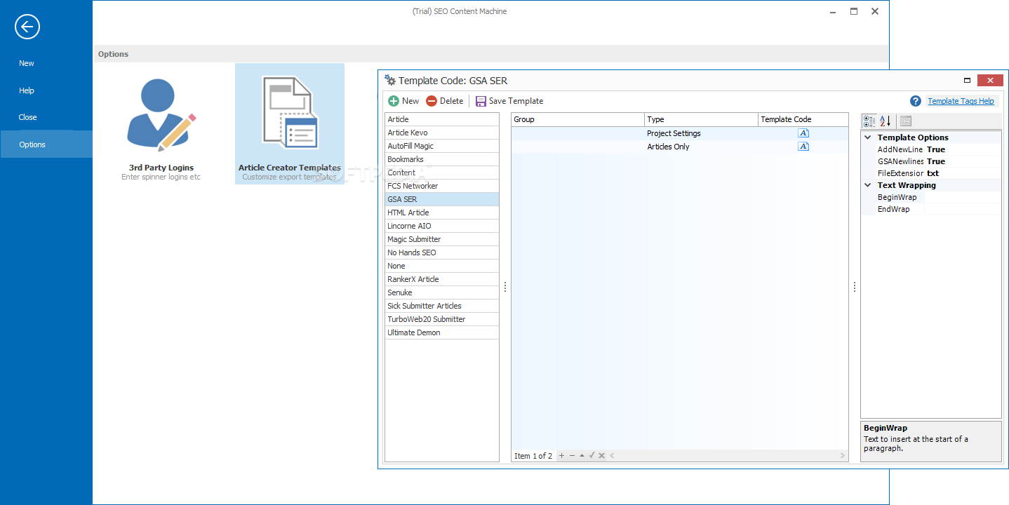Select the Article Kevo template
The image size is (1009, 505).
coord(442,133)
